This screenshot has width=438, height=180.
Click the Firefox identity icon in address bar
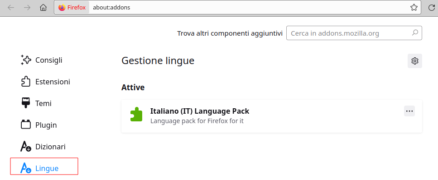(x=72, y=8)
